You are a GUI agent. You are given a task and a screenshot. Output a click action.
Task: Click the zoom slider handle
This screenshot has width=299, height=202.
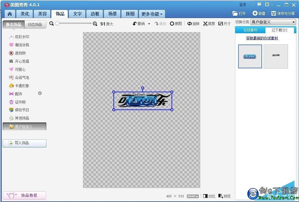[57, 23]
